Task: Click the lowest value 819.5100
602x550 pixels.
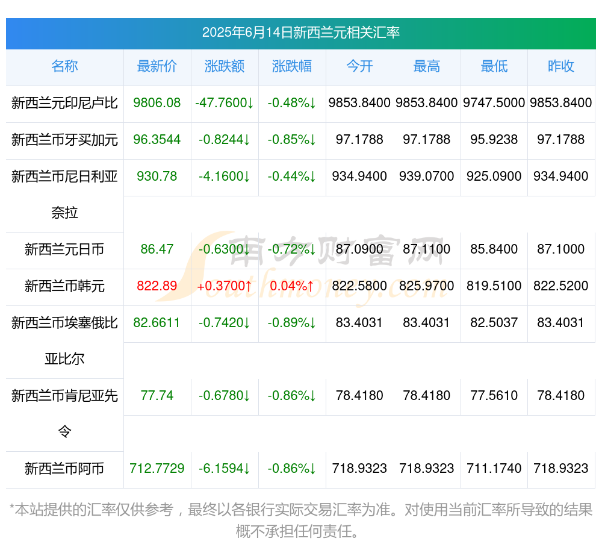Action: click(x=494, y=286)
